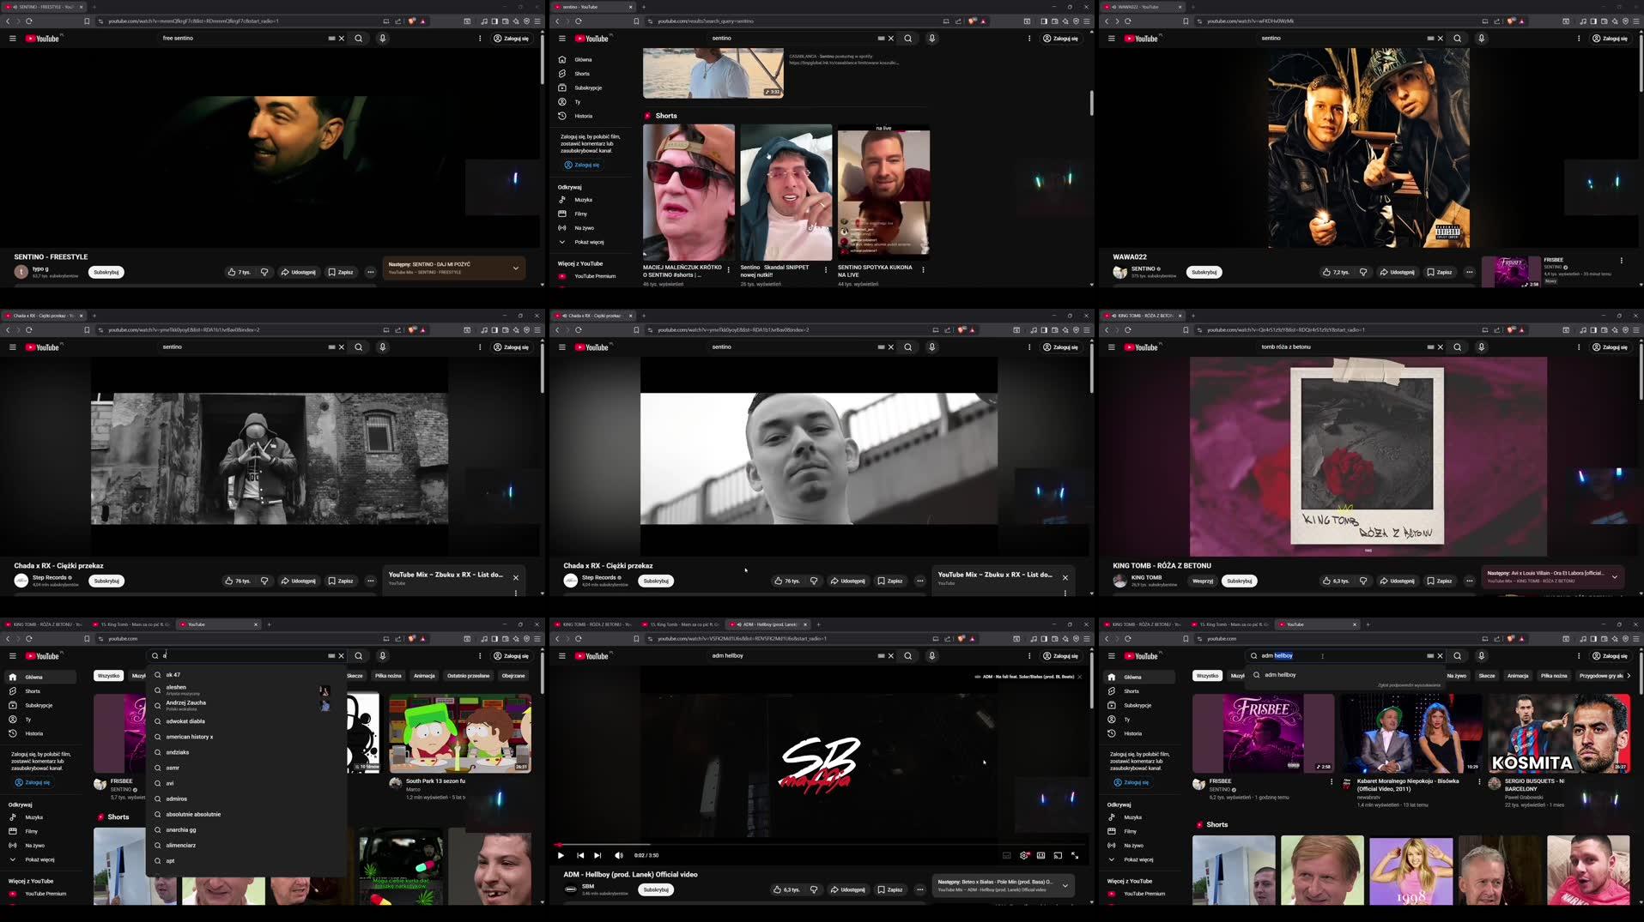The width and height of the screenshot is (1644, 922).
Task: Open the SENTINO SPOTYKA KUKONA NA LIVE short
Action: click(x=883, y=193)
